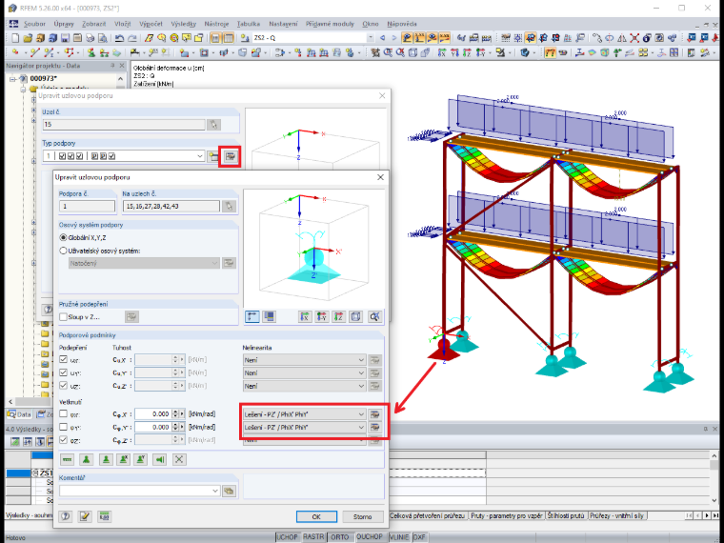
Task: Click view in X direction icon
Action: [x=305, y=316]
